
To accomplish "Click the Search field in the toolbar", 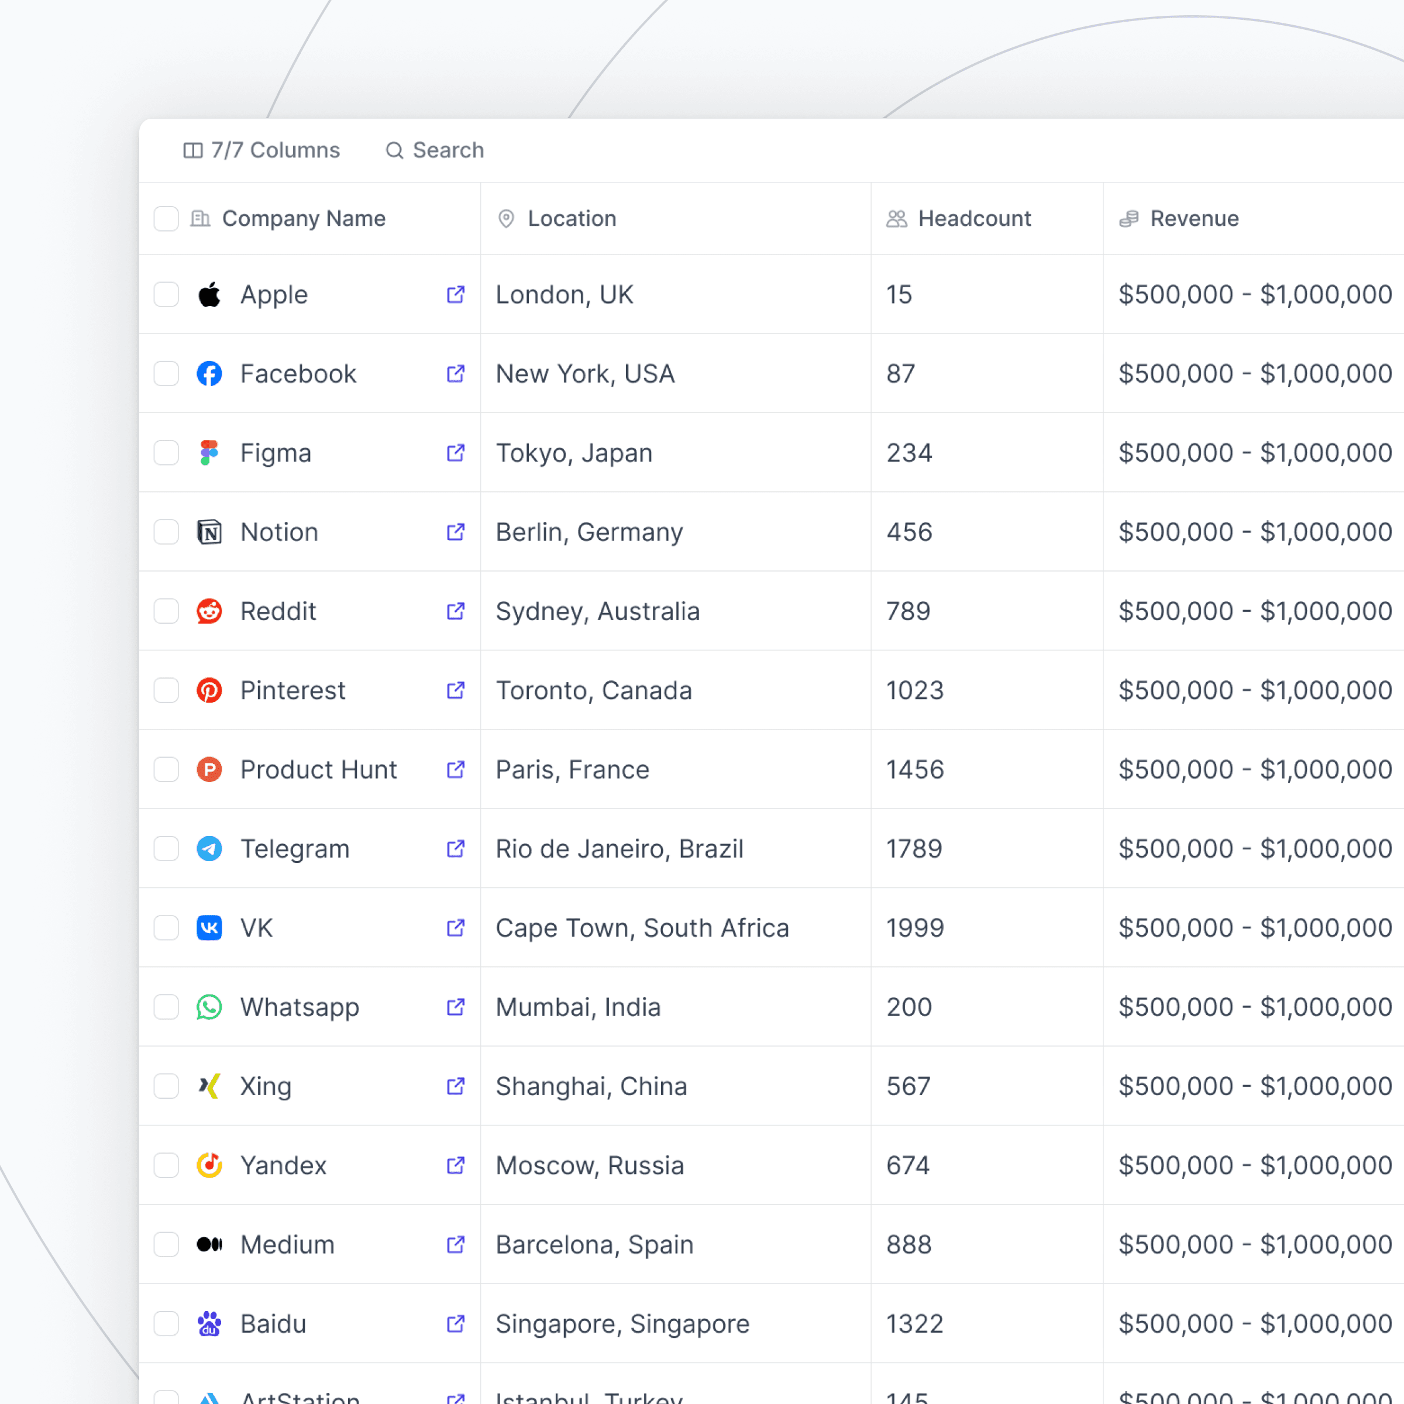I will 435,150.
